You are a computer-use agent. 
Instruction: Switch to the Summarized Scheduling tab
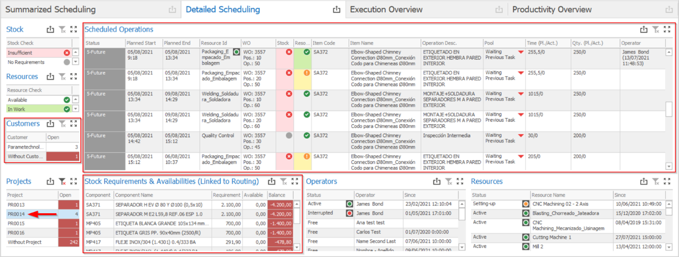[x=51, y=10]
